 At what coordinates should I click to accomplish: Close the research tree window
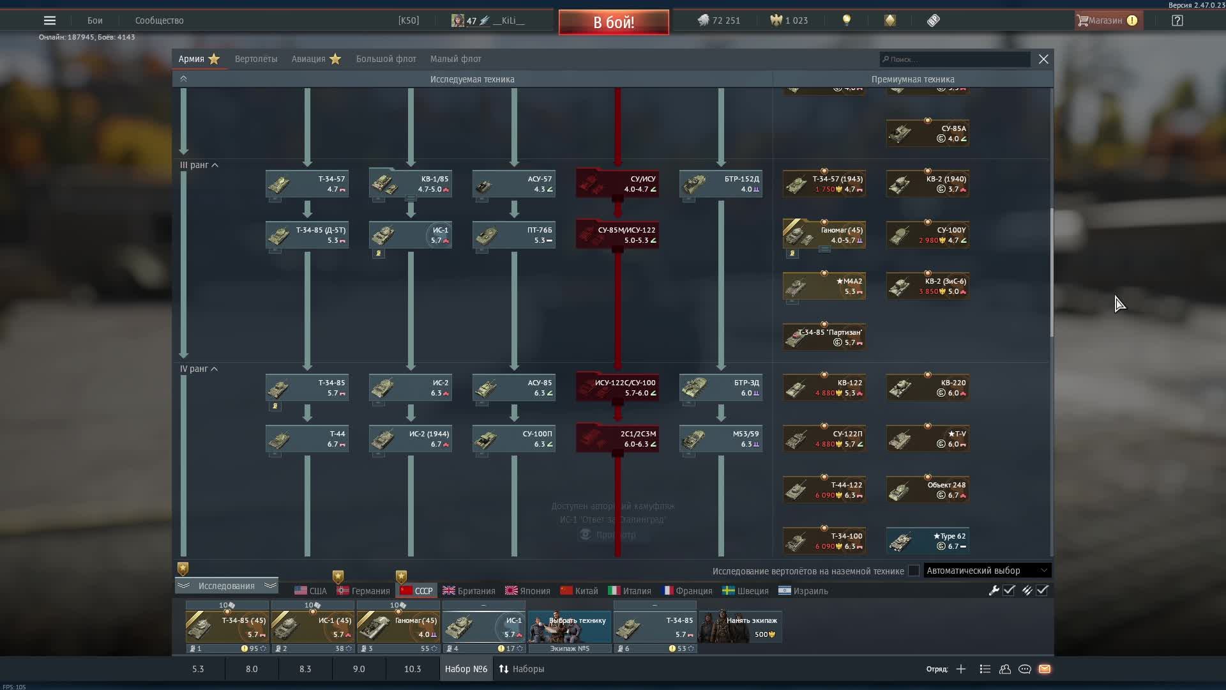1043,59
